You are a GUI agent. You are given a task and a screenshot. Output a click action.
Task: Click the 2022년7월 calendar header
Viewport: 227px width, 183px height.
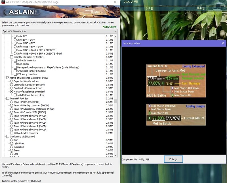point(131,2)
